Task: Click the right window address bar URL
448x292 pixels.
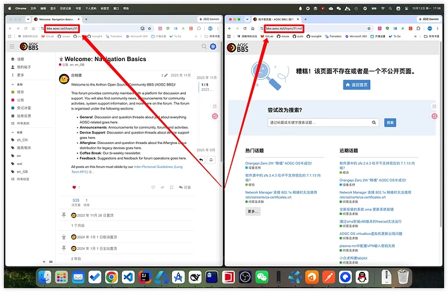Action: coord(284,29)
